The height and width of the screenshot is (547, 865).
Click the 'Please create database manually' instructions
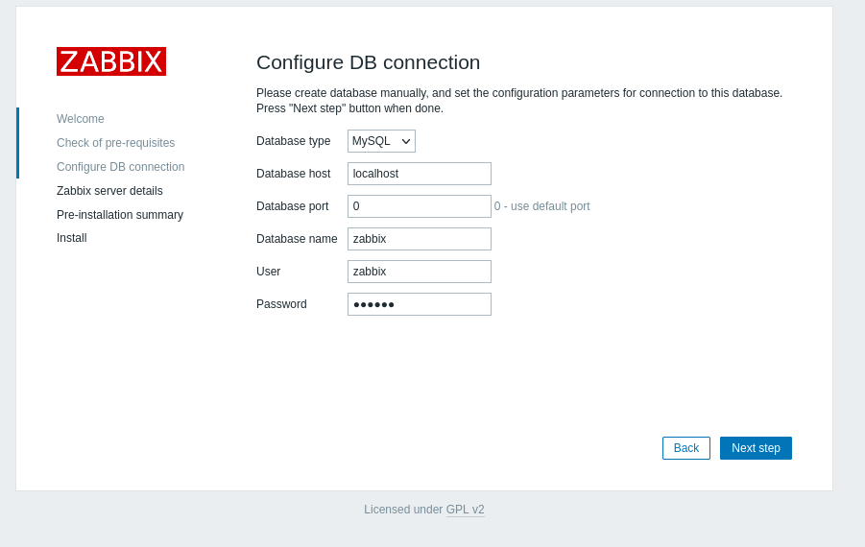(x=519, y=101)
